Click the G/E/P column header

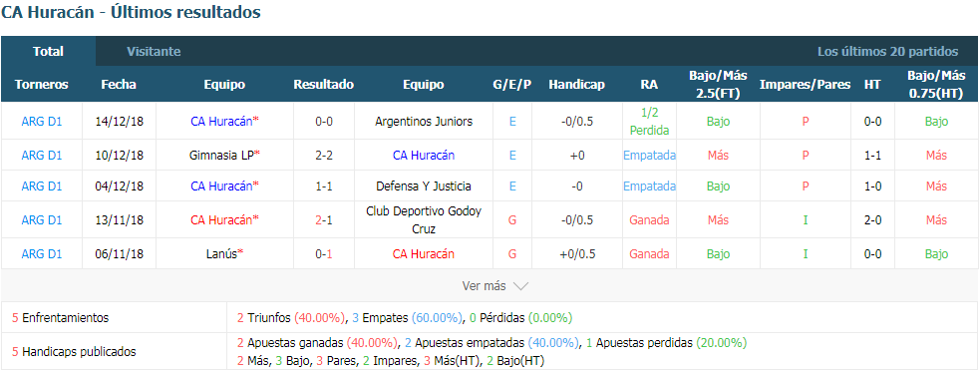512,85
